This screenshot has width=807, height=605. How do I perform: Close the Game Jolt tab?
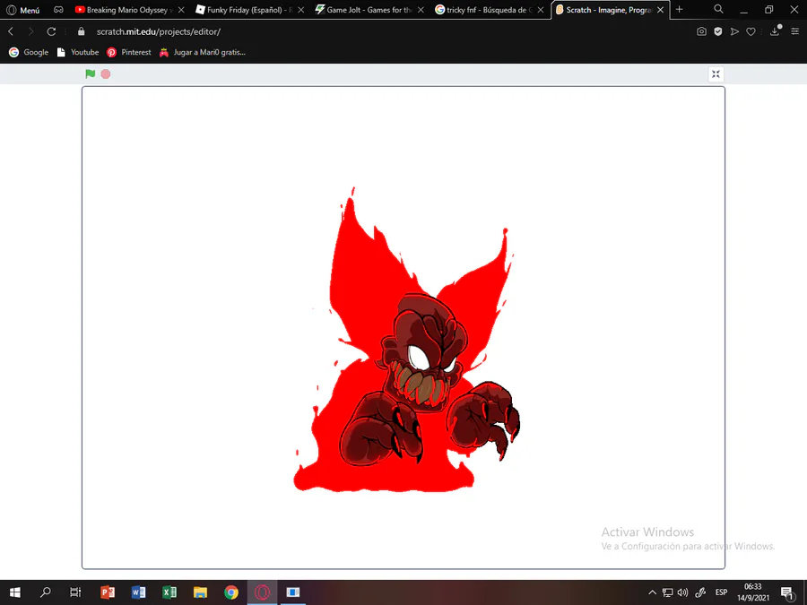pos(421,10)
